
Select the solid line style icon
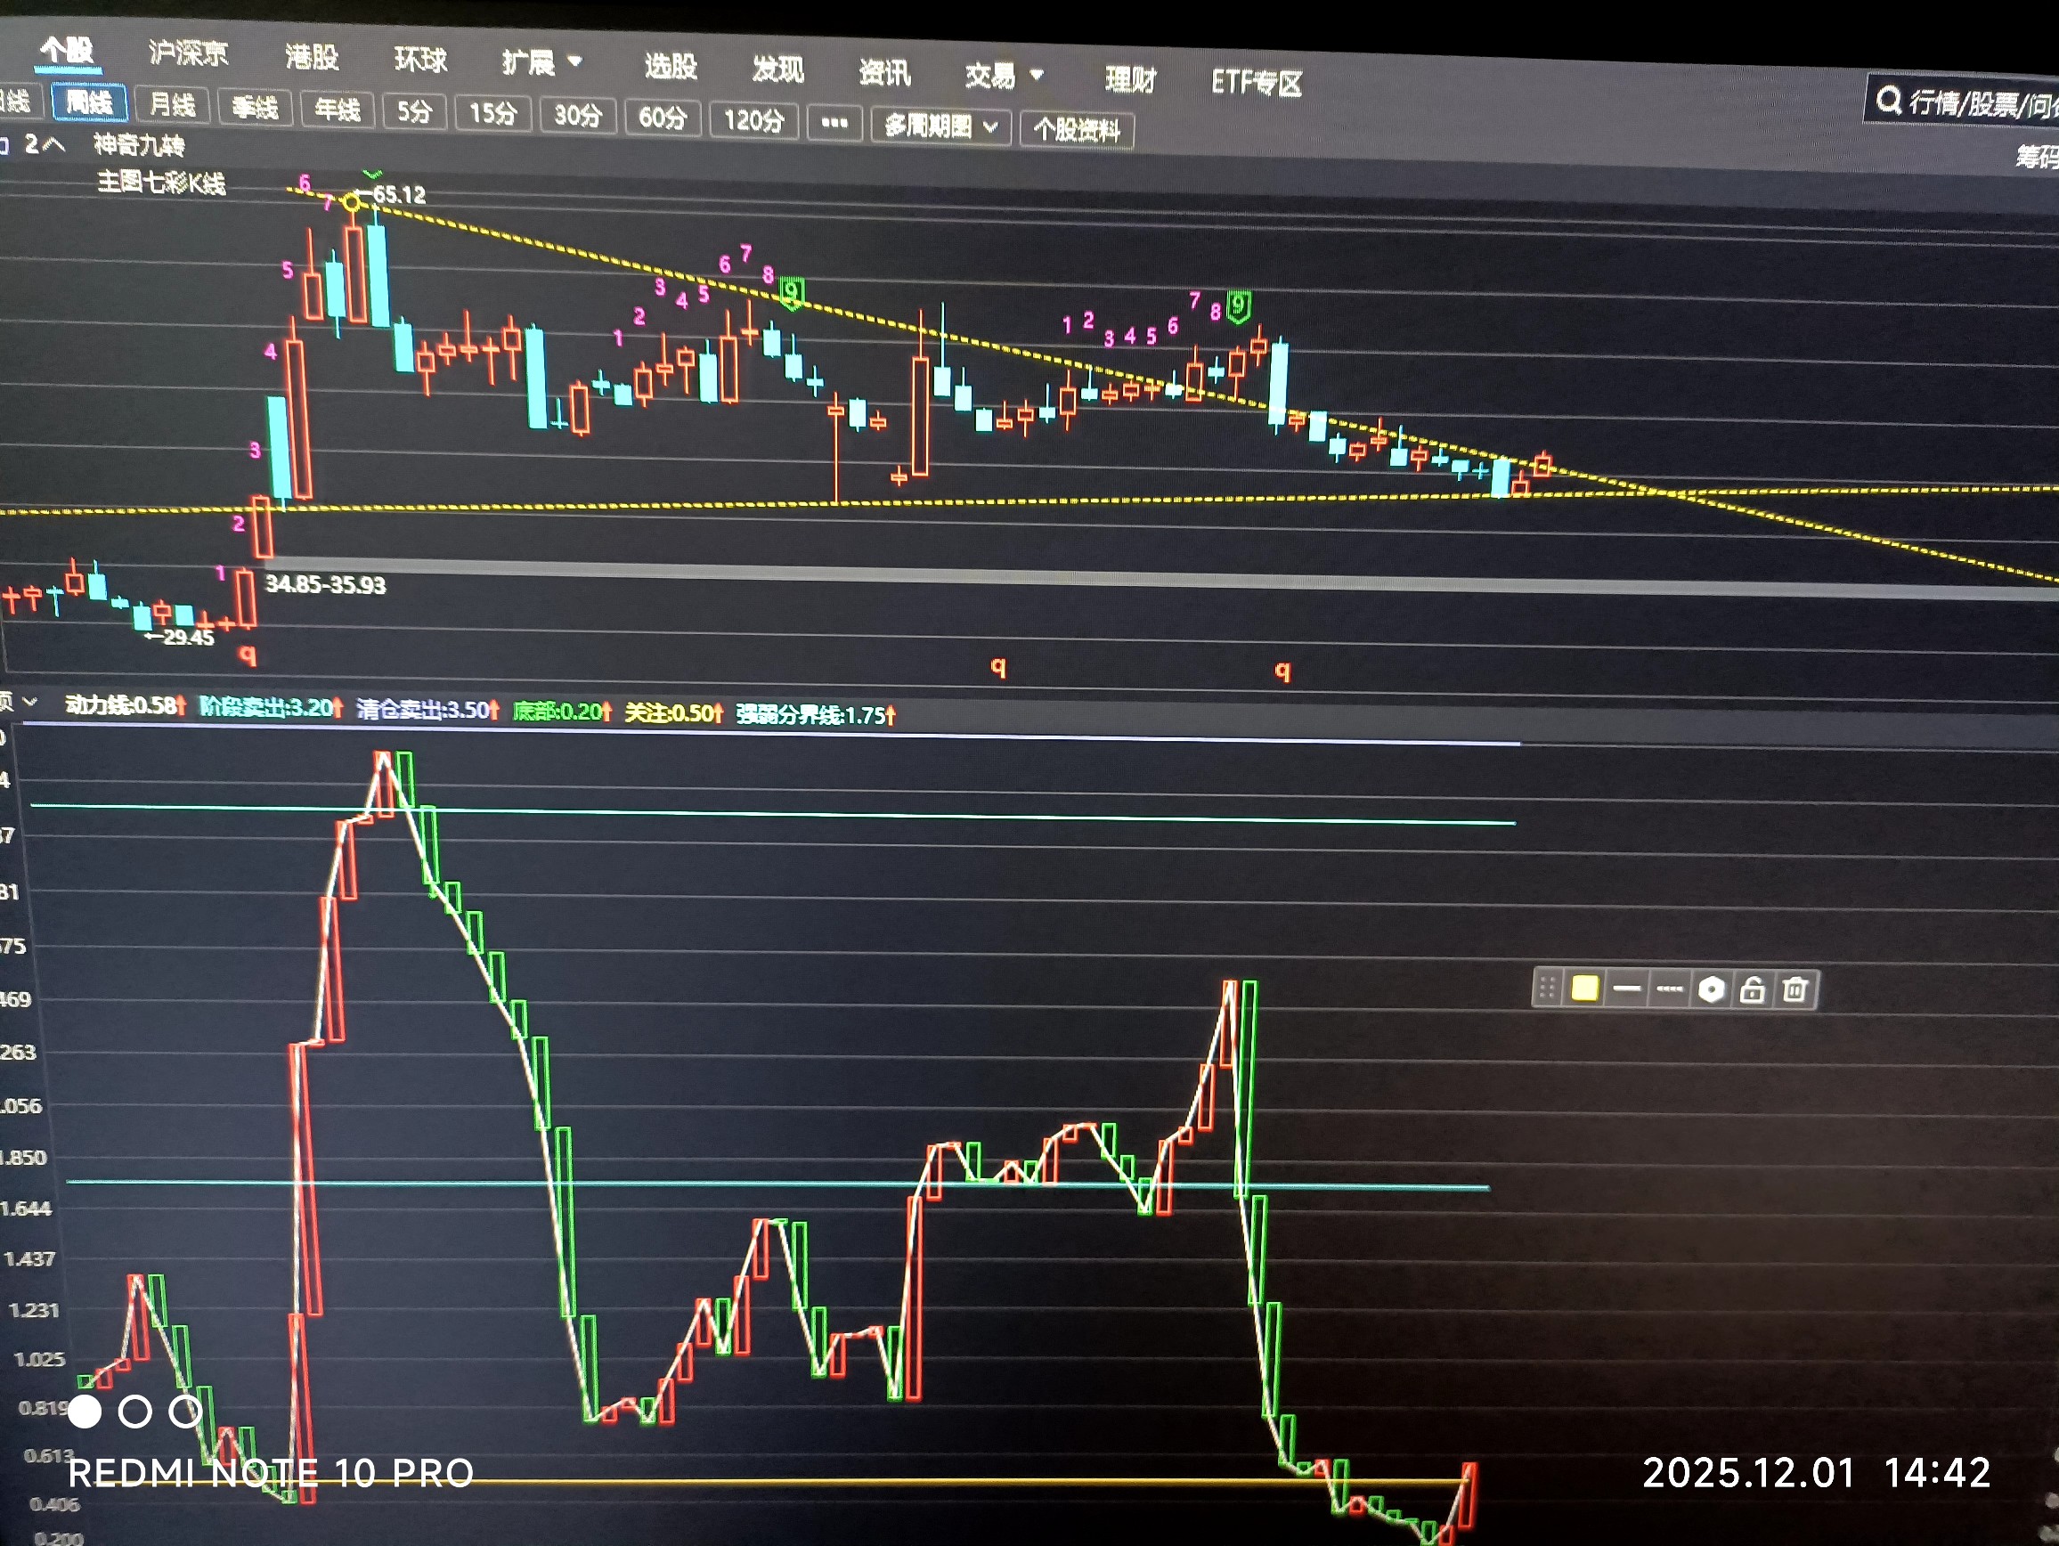pyautogui.click(x=1626, y=989)
